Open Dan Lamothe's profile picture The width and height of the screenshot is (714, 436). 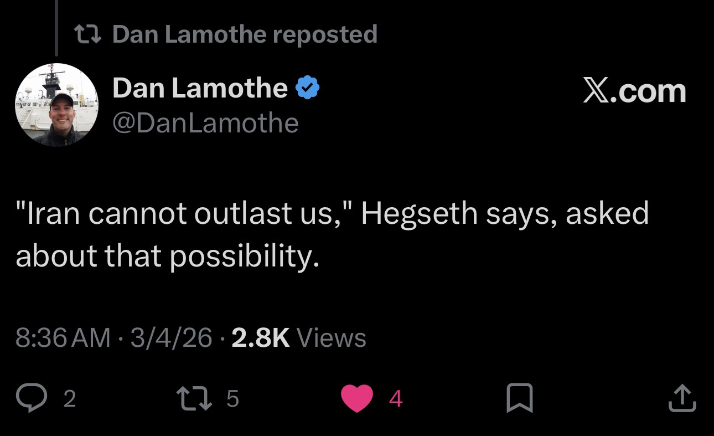(x=56, y=105)
